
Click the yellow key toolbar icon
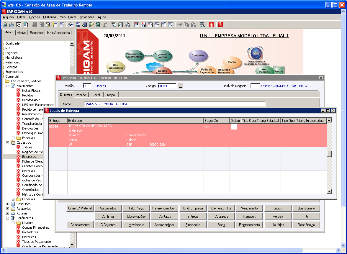pyautogui.click(x=91, y=25)
